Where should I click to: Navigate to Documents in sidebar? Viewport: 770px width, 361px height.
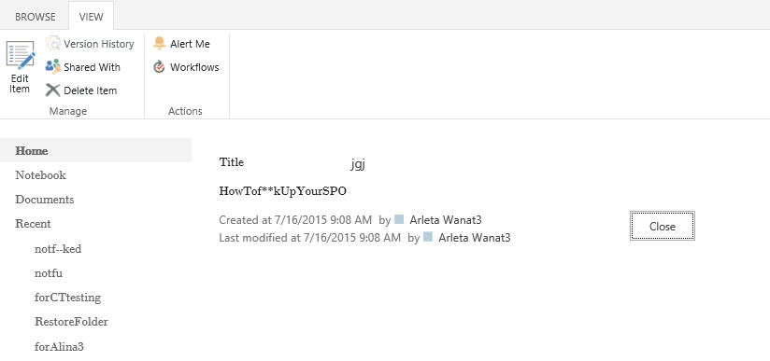click(45, 200)
